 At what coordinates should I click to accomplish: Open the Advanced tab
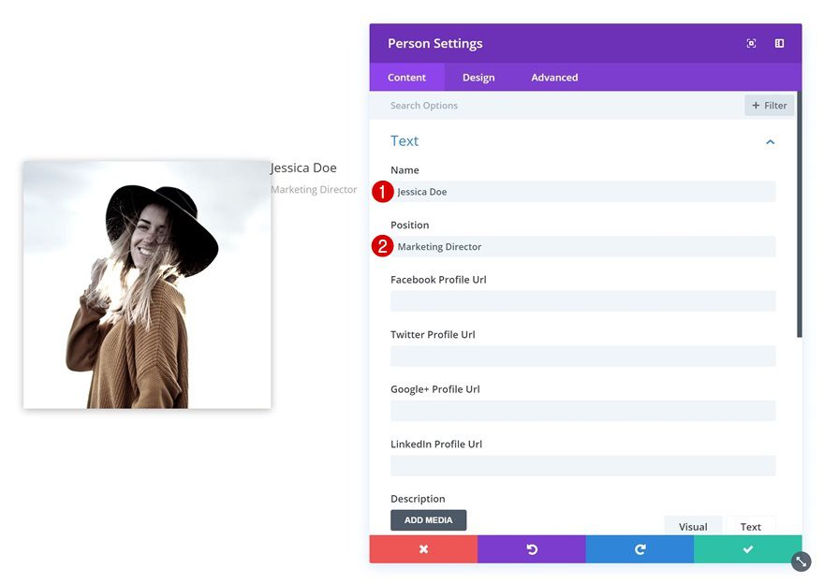coord(553,77)
